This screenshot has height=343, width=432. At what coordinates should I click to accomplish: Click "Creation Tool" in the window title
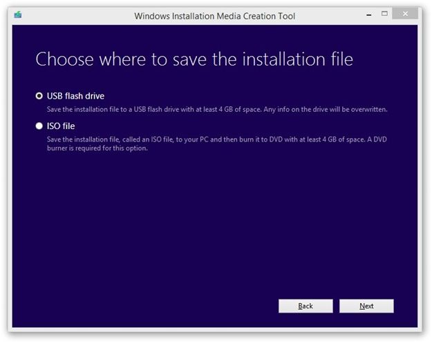tap(269, 16)
